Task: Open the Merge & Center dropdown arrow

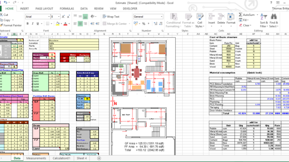Action: click(130, 24)
